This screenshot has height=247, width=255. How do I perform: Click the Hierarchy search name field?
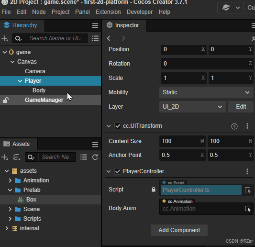coord(55,38)
